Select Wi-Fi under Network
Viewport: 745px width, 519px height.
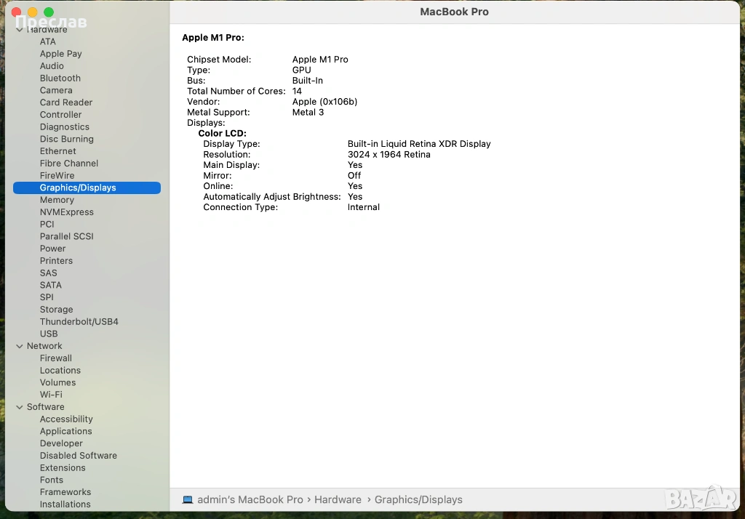[51, 395]
